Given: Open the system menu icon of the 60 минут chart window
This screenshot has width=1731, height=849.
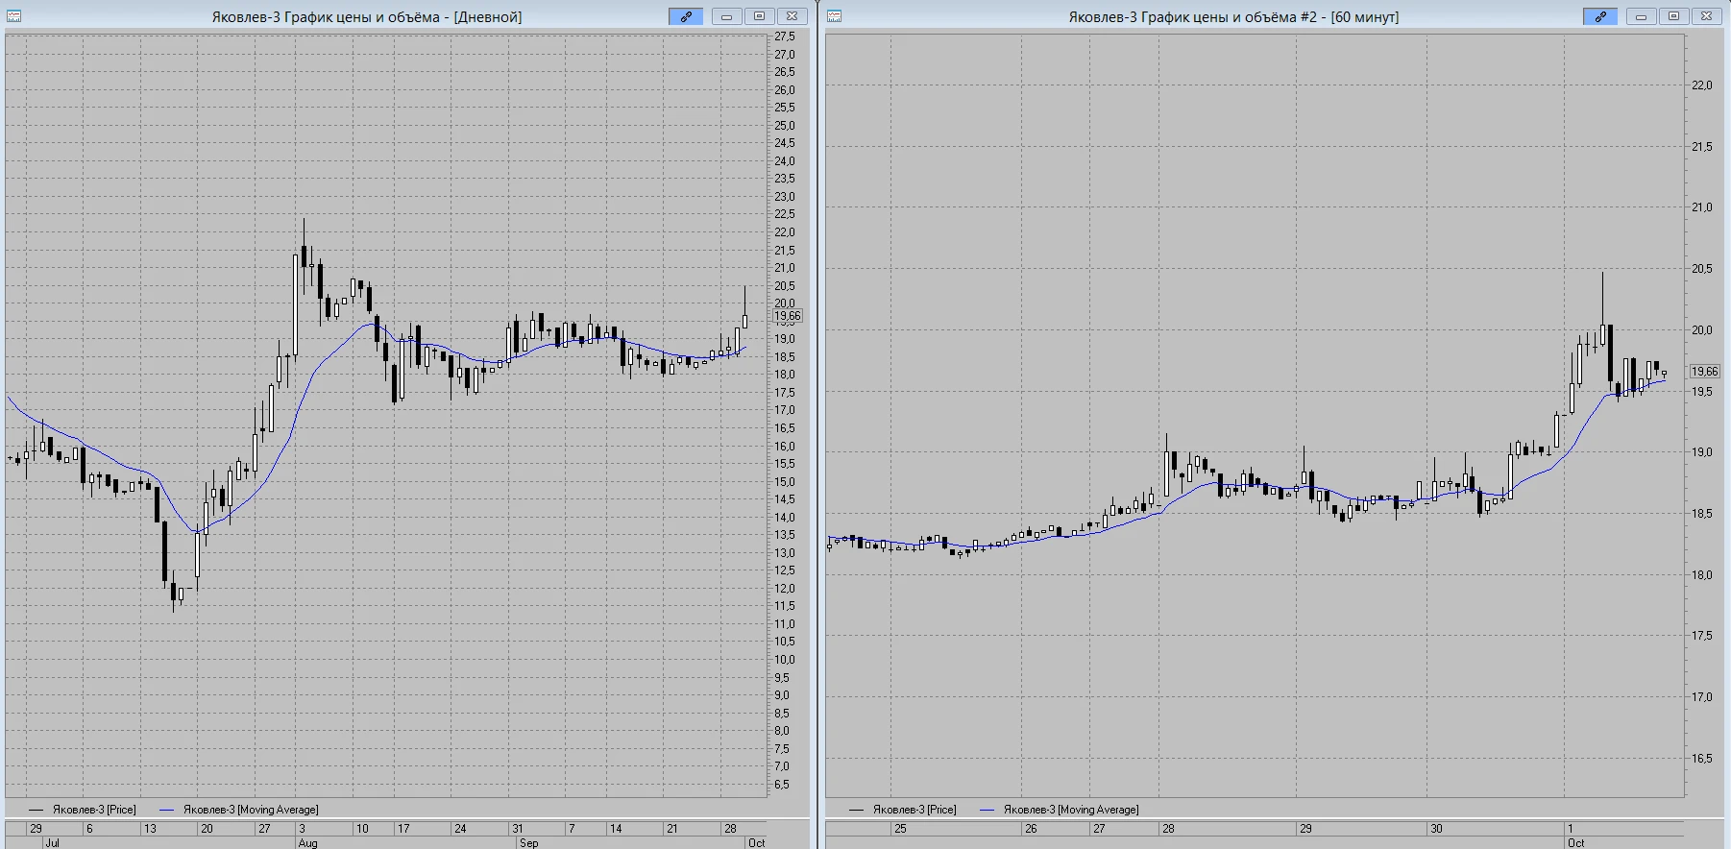Looking at the screenshot, I should (x=834, y=16).
